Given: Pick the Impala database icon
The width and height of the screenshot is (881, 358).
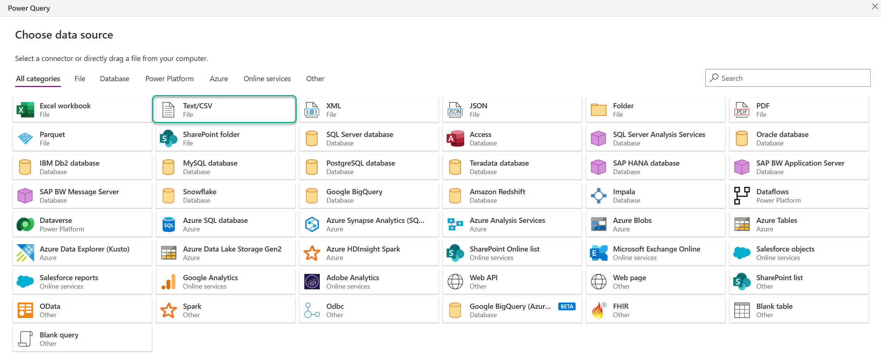Looking at the screenshot, I should pos(599,196).
